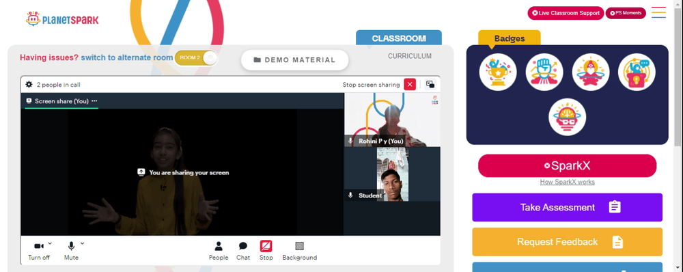
Task: Open the People panel
Action: click(219, 251)
